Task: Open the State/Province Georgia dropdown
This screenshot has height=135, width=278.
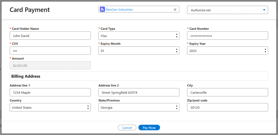Action: tap(138, 107)
